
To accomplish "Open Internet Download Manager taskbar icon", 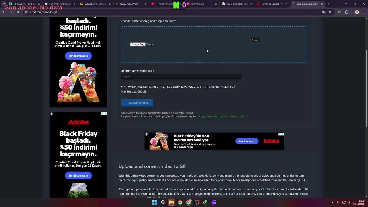I will (205, 202).
